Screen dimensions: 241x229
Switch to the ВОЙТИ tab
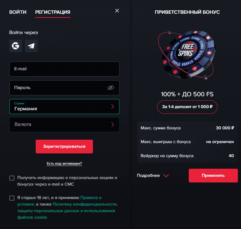pos(18,12)
